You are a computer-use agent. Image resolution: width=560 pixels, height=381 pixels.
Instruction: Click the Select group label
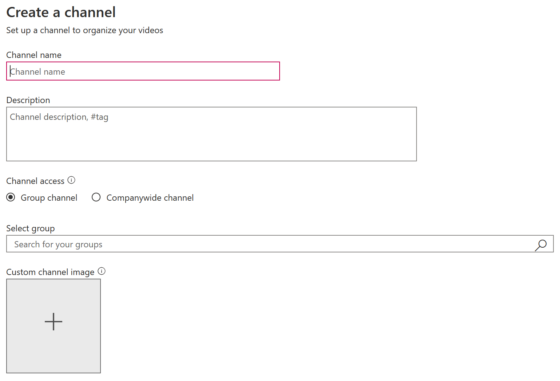(x=30, y=228)
